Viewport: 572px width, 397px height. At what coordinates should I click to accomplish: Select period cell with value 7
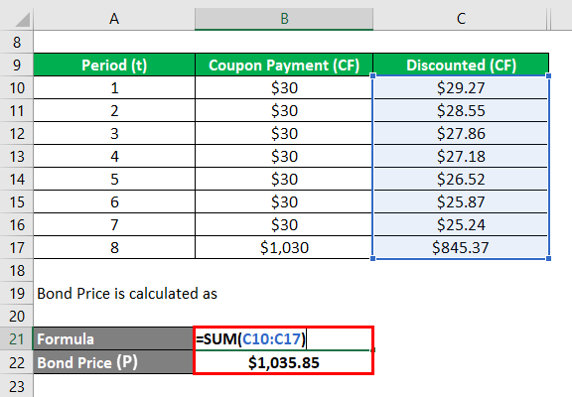click(x=114, y=224)
